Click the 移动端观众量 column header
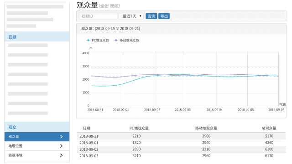The width and height of the screenshot is (292, 164). point(206,128)
